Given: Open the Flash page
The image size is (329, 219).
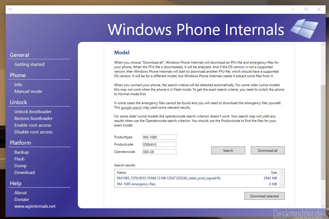Looking at the screenshot, I should (19, 159).
